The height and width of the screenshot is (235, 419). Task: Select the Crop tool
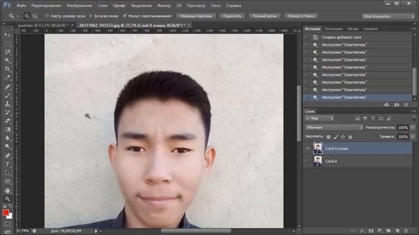(7, 69)
